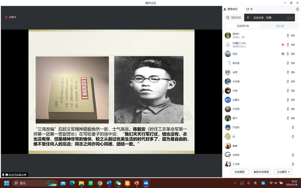The width and height of the screenshot is (301, 188).
Task: Open Tencent Meeting from the taskbar
Action: (x=146, y=183)
